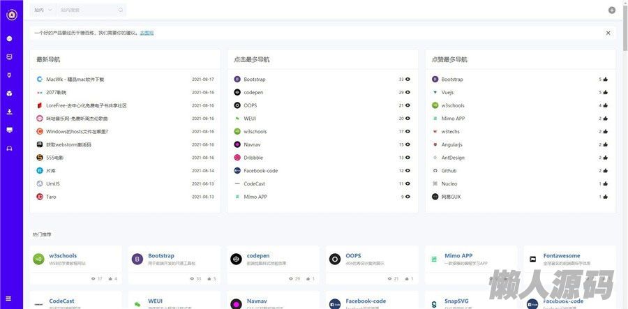
Task: Open the 站内 search scope dropdown
Action: pos(43,10)
